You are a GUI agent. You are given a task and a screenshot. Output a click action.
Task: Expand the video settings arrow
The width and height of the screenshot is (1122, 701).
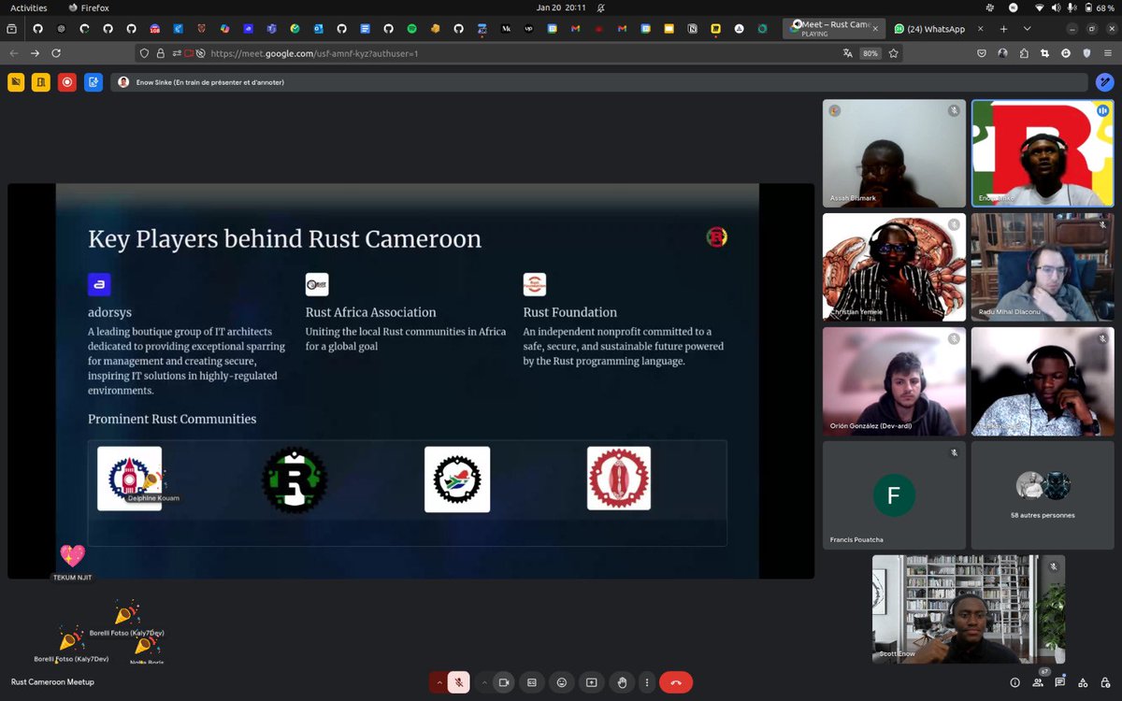click(x=483, y=682)
